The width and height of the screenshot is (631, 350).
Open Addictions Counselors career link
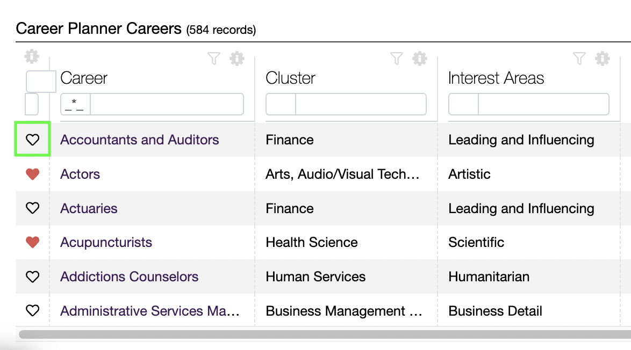[x=129, y=276]
